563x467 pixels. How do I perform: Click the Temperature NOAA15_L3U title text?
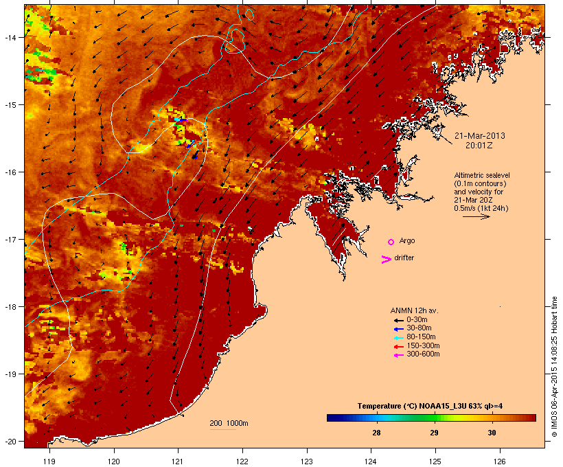click(x=430, y=406)
